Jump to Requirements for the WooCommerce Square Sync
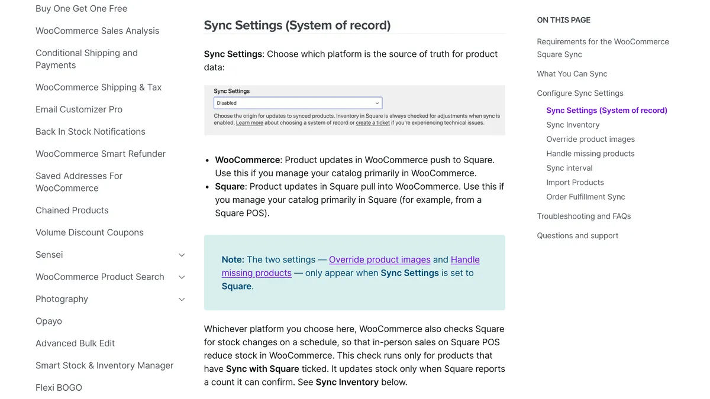This screenshot has width=710, height=399. (603, 48)
